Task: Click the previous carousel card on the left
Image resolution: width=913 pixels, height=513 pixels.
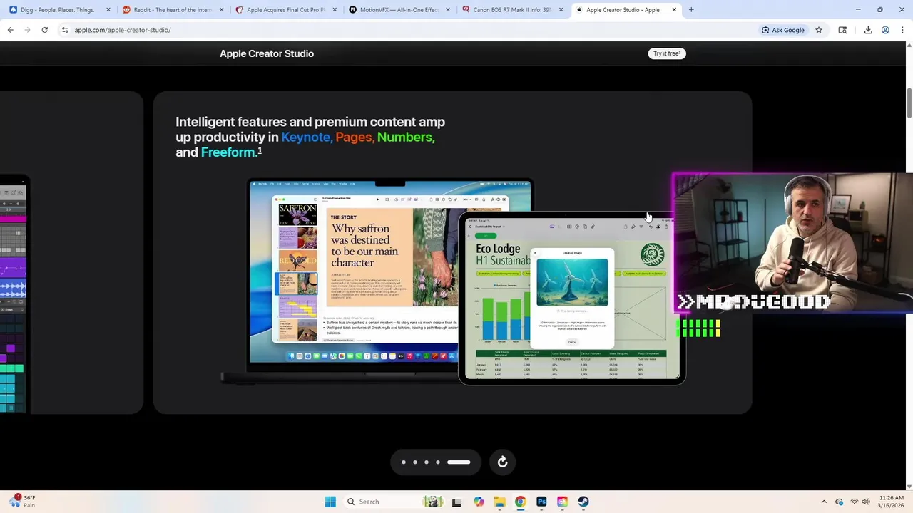Action: pos(71,252)
